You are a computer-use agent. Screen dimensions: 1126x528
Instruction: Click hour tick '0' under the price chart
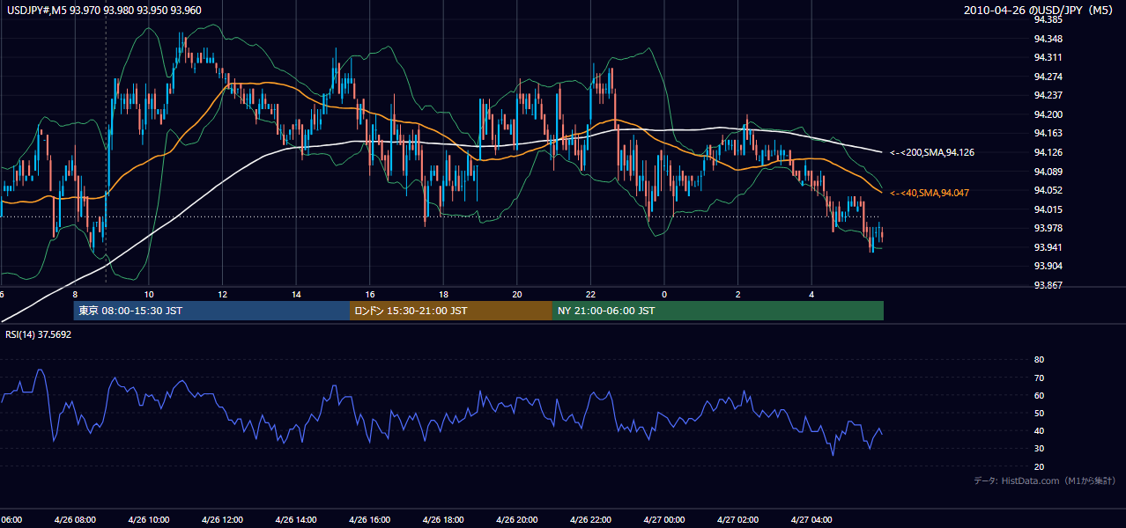click(x=664, y=295)
